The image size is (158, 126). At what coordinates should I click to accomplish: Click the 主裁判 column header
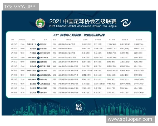point(85,40)
